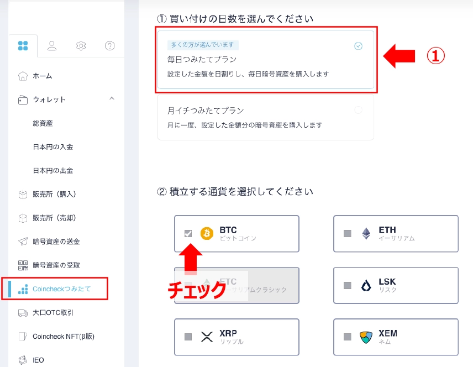Select the 毎日つみたてプラン card

point(265,60)
